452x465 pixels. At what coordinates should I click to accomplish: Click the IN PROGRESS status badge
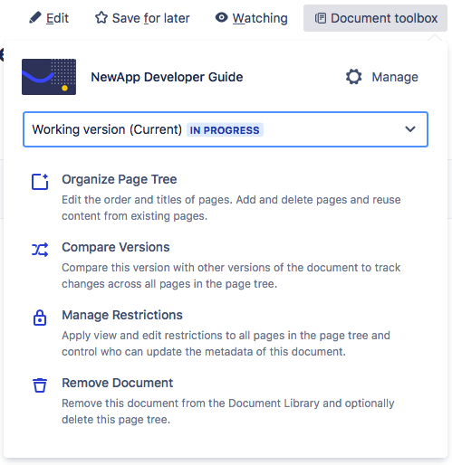(225, 130)
